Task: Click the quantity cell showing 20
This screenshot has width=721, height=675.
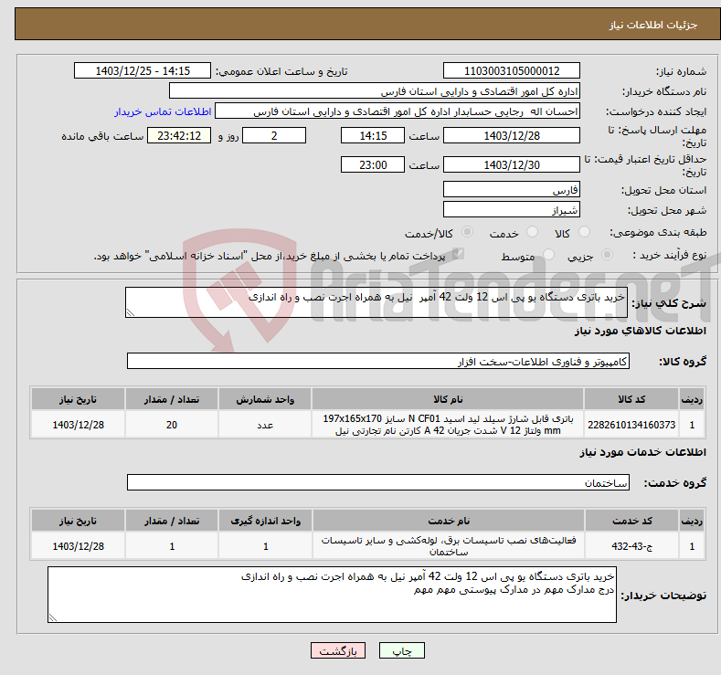Action: [x=172, y=425]
